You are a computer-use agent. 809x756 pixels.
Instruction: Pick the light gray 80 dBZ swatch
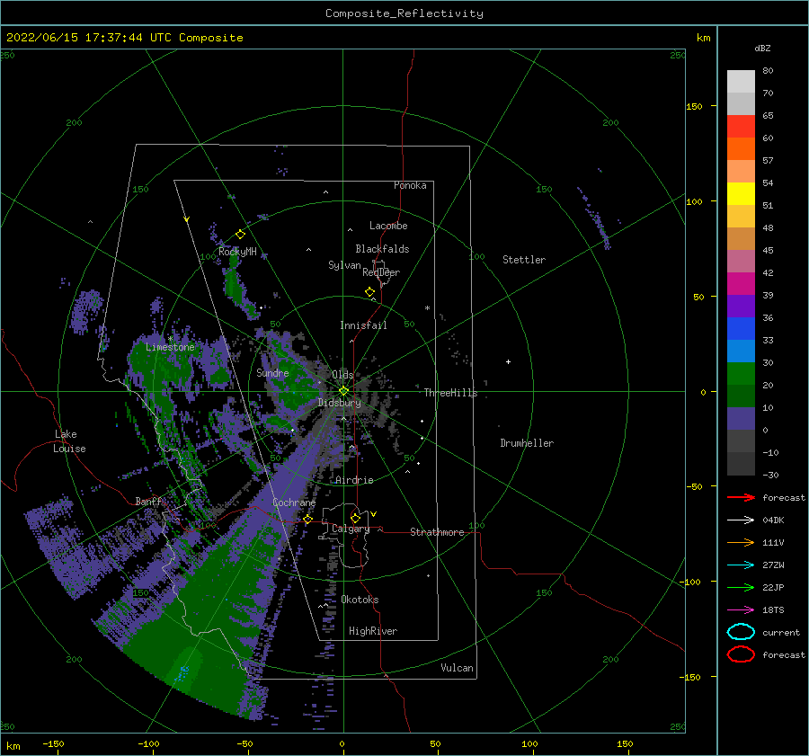pyautogui.click(x=741, y=82)
